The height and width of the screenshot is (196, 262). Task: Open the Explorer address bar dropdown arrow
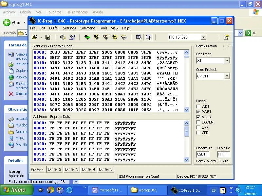pyautogui.click(x=240, y=33)
